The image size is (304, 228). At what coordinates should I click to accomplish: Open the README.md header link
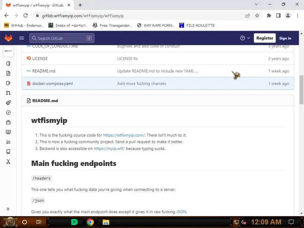click(x=45, y=101)
